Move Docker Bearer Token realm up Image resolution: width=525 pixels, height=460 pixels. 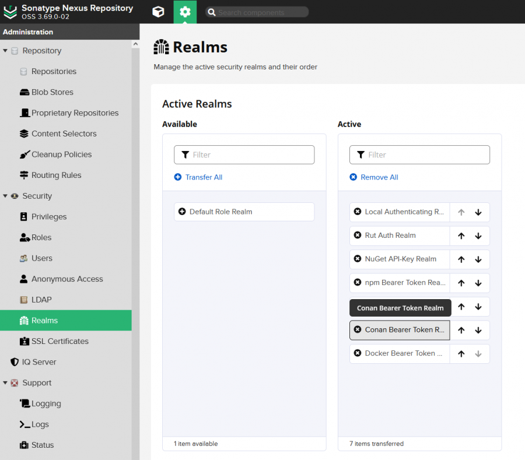(x=461, y=353)
